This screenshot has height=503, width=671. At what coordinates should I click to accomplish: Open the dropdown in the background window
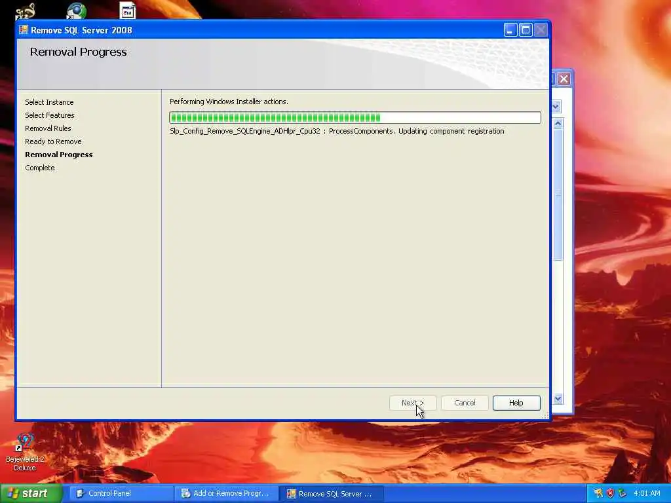click(x=556, y=107)
